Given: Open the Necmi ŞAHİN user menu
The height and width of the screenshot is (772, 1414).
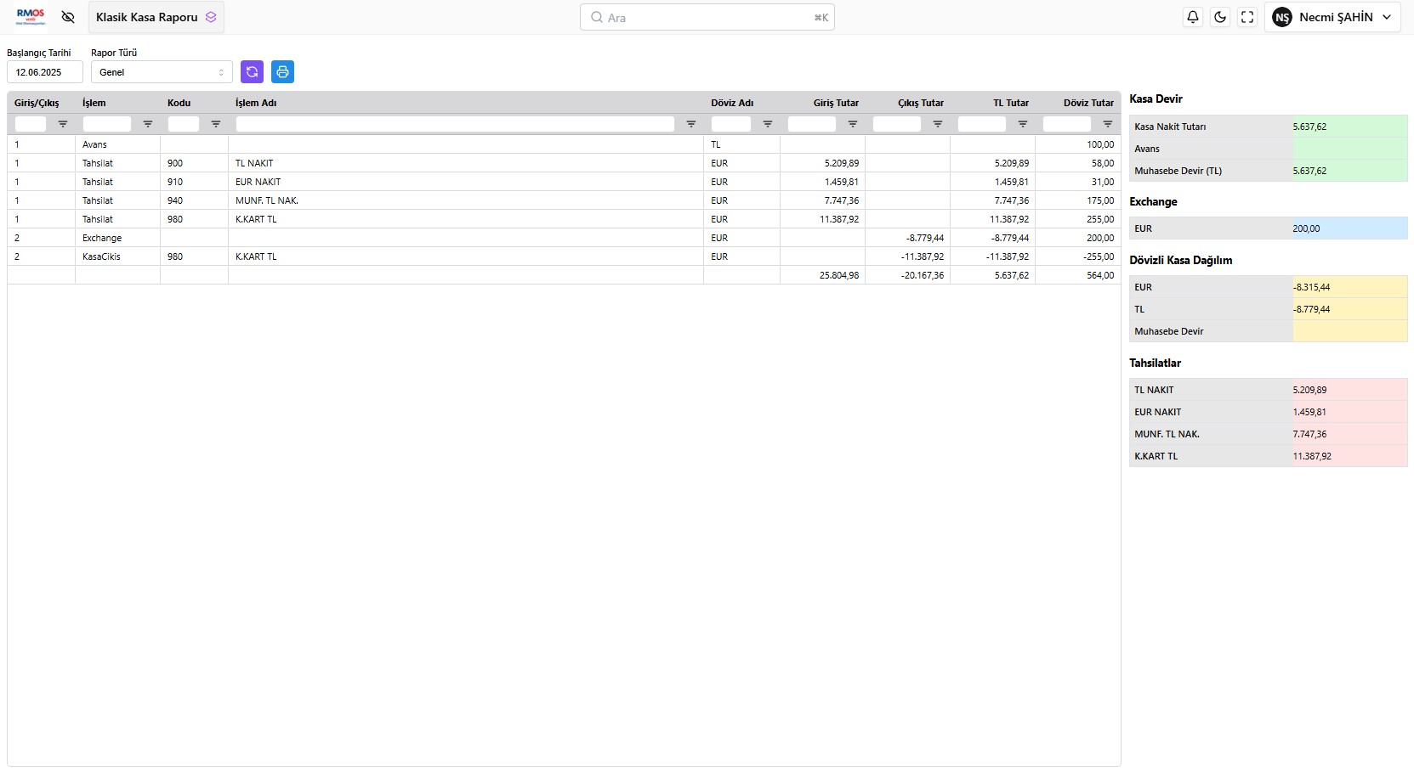Looking at the screenshot, I should 1332,17.
